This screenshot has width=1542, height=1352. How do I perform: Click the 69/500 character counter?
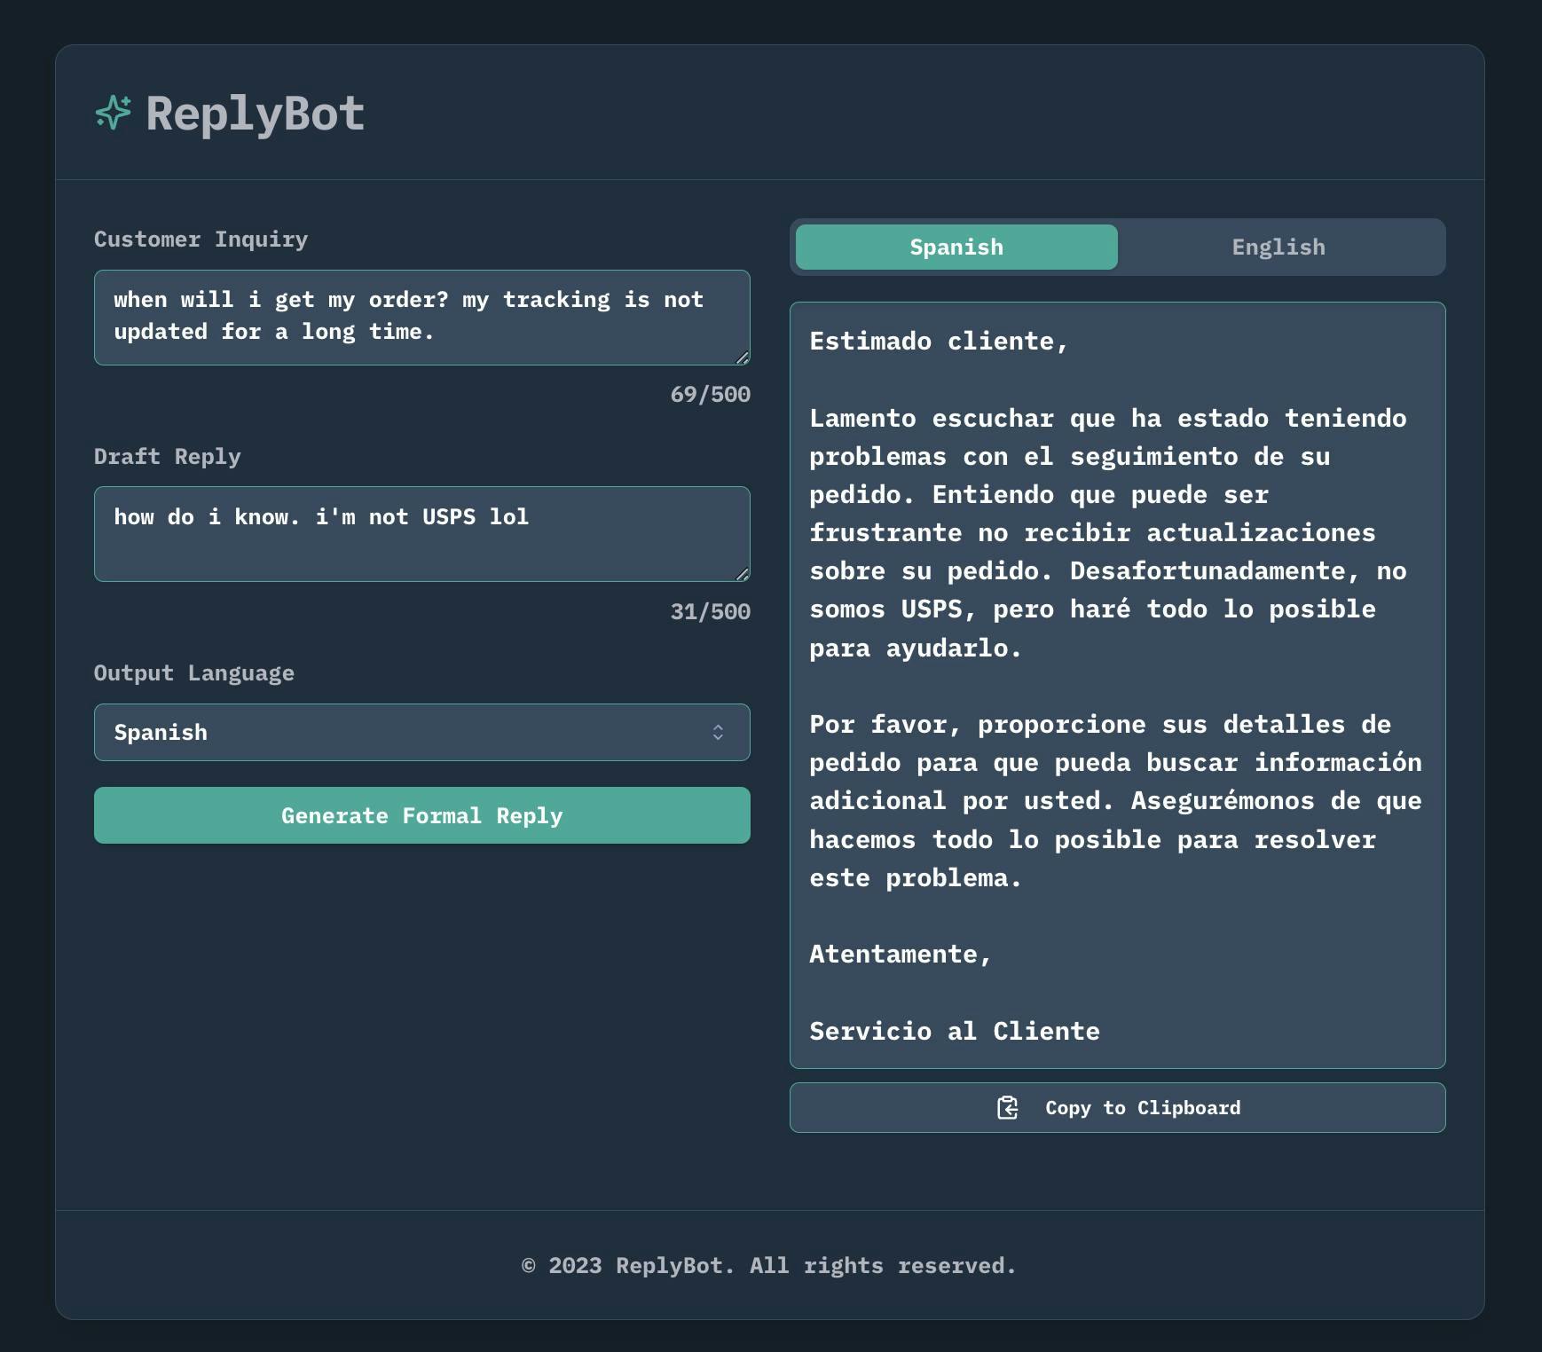(x=710, y=394)
